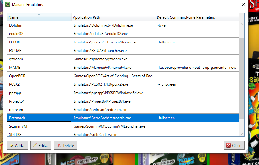Click the retroarch.exe application path cell
259x165 pixels.
pos(113,118)
